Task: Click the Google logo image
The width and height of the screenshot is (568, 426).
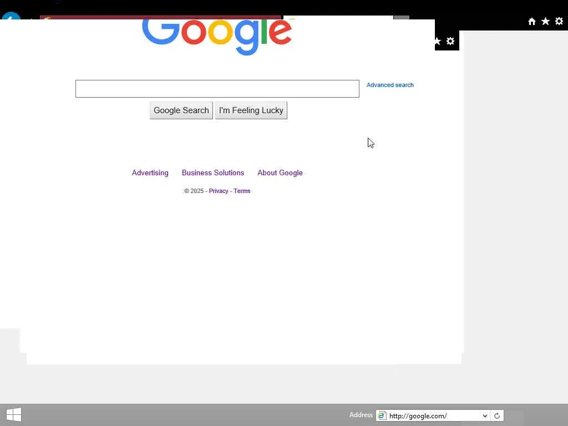Action: [217, 37]
